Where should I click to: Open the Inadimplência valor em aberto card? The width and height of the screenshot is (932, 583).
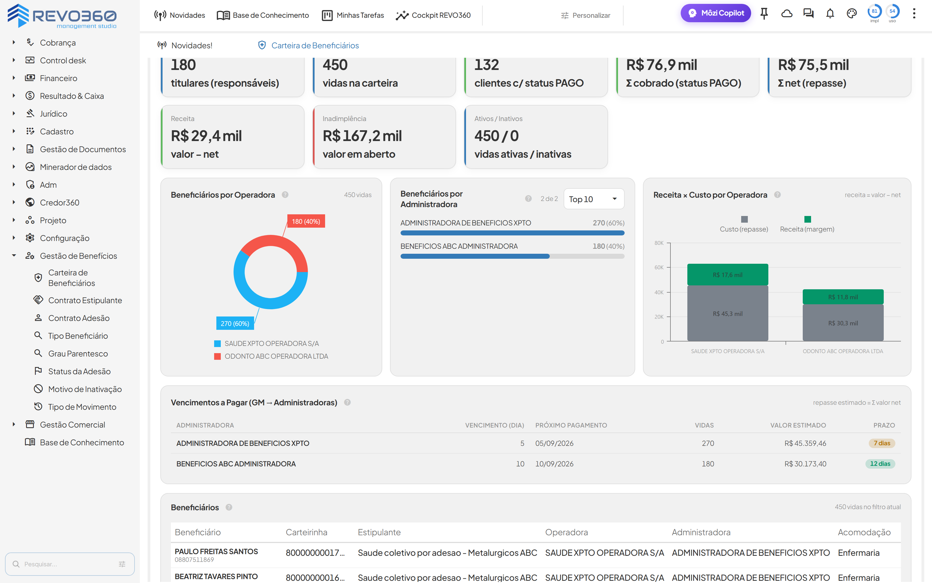(384, 137)
